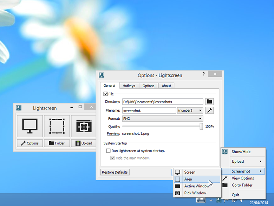Image resolution: width=274 pixels, height=206 pixels.
Task: Expand the (number) filename suffix dropdown
Action: [x=190, y=111]
